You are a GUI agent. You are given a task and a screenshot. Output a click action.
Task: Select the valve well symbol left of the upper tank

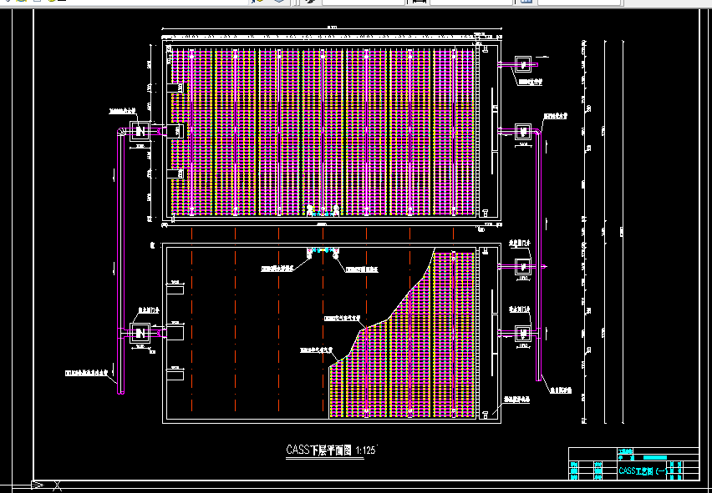tap(140, 132)
